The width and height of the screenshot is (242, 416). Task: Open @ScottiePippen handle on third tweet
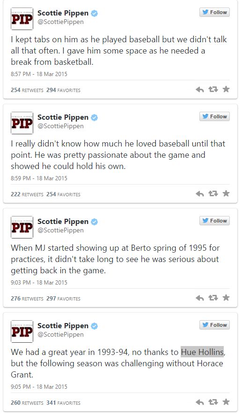tap(60, 230)
